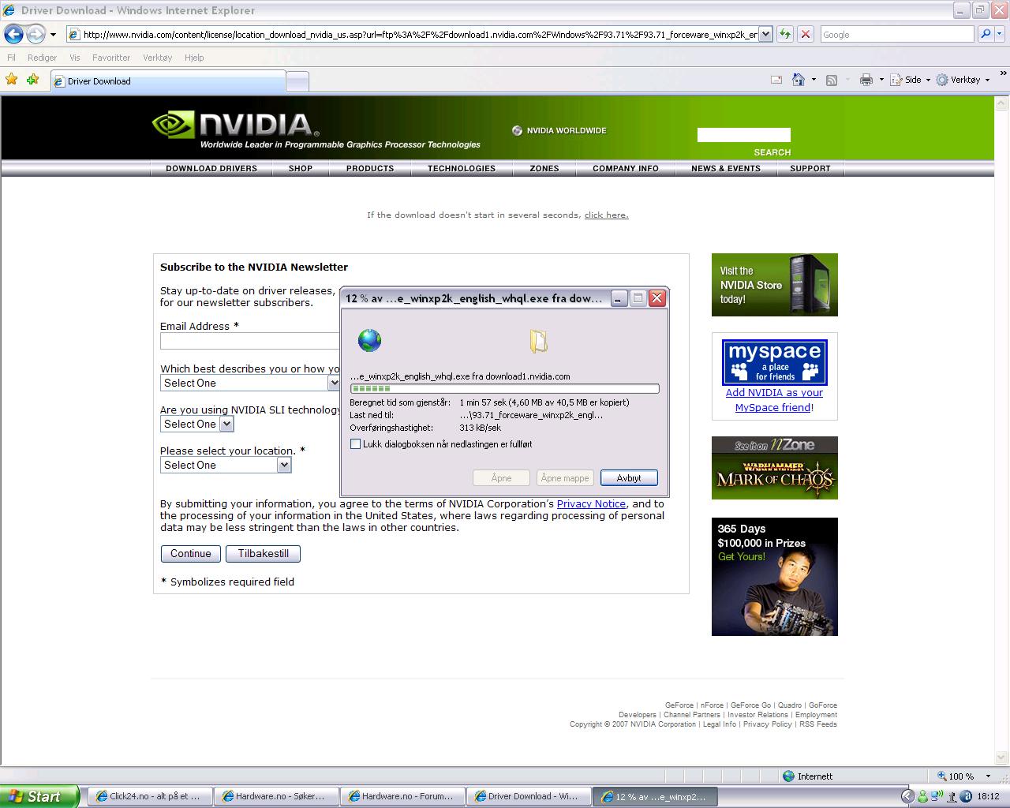Open the COMPANY INFO nav item
Viewport: 1010px width, 808px height.
pyautogui.click(x=626, y=168)
